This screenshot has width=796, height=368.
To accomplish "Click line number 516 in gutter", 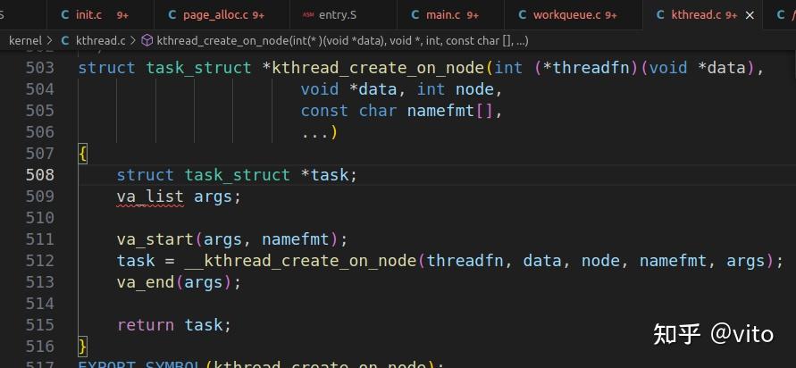I will 39,347.
